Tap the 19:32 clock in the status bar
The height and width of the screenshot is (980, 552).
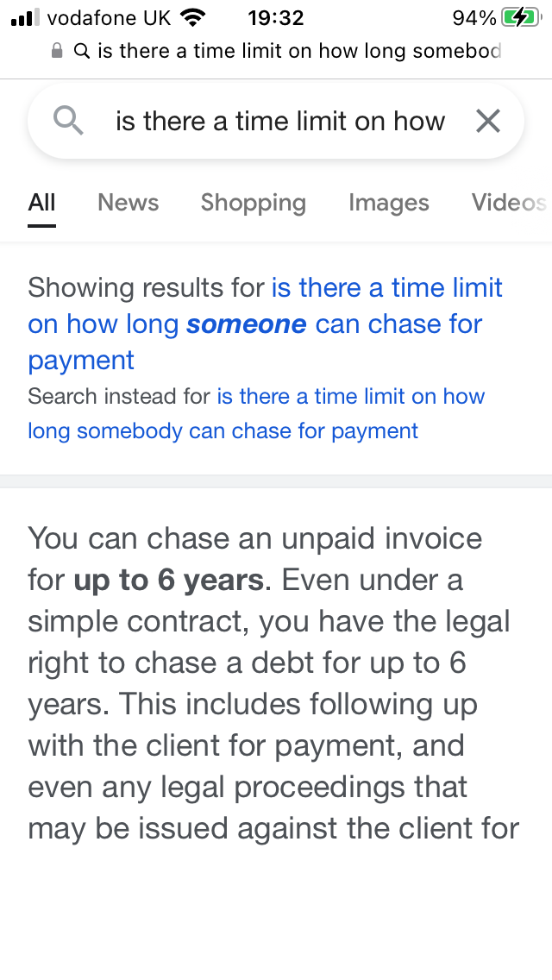275,17
